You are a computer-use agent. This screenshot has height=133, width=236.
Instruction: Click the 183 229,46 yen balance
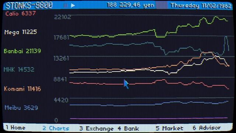click(131, 5)
